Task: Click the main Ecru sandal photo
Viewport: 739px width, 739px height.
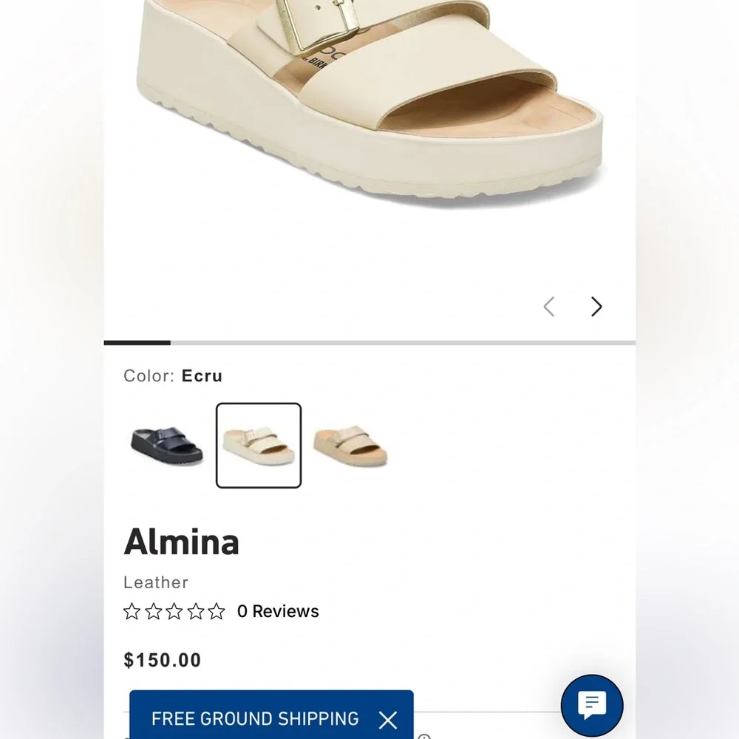Action: (369, 103)
